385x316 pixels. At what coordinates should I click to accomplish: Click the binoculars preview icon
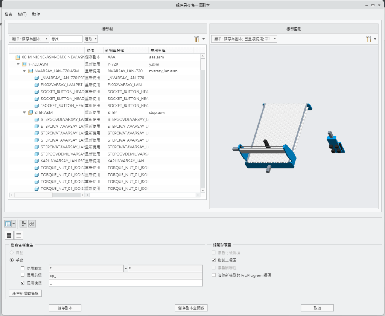(x=32, y=224)
